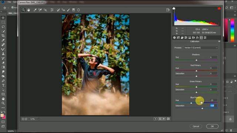Open the Basic panel tab icon
237x133 pixels.
[x=174, y=38]
